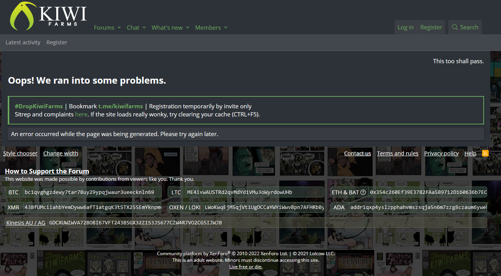Click the Kiwi Farms logo
Image resolution: width=501 pixels, height=276 pixels.
(48, 16)
